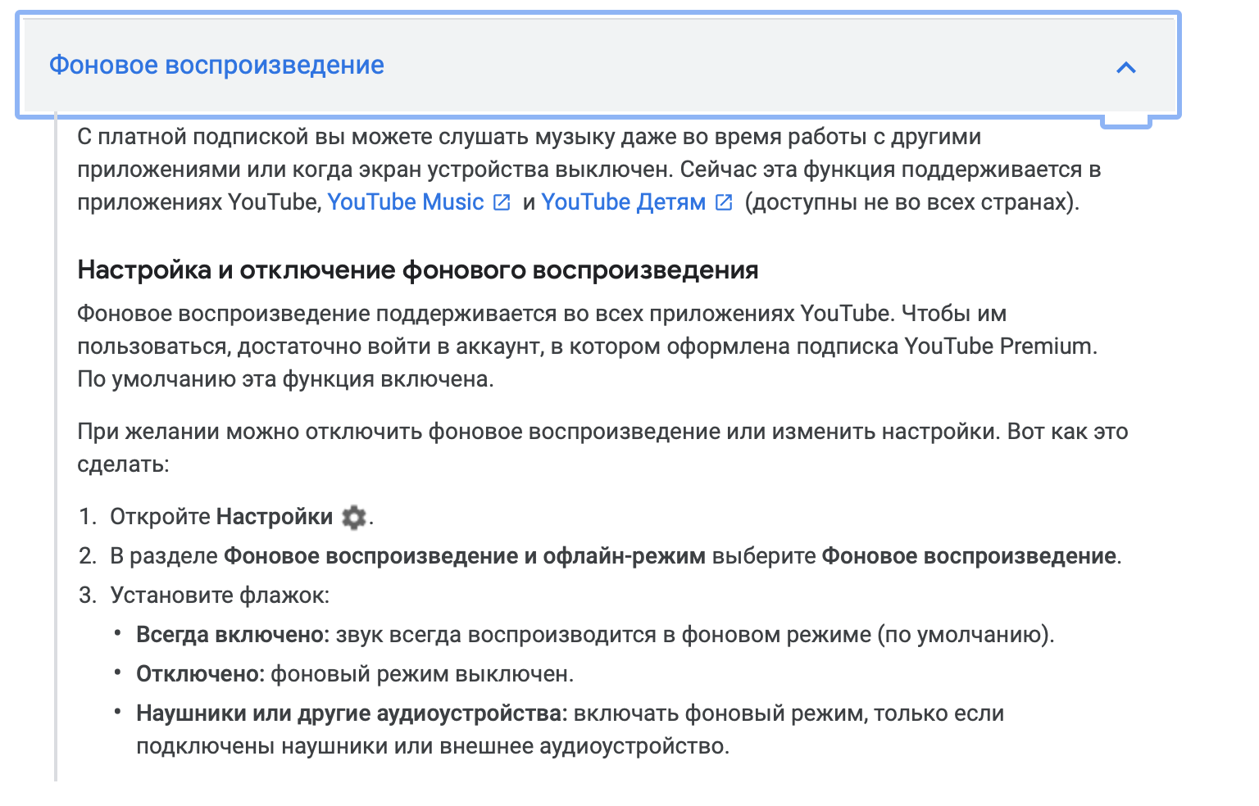Viewport: 1259px width, 806px height.
Task: Open the YouTube Music link
Action: (x=406, y=202)
